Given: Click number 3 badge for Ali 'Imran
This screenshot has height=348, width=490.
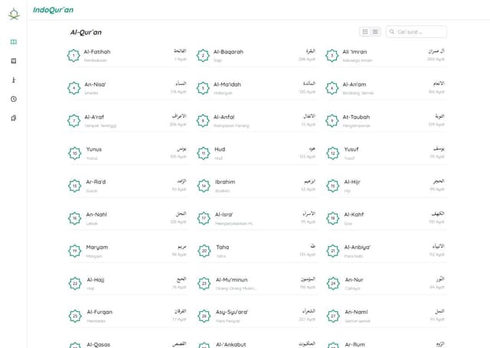Looking at the screenshot, I should 332,56.
